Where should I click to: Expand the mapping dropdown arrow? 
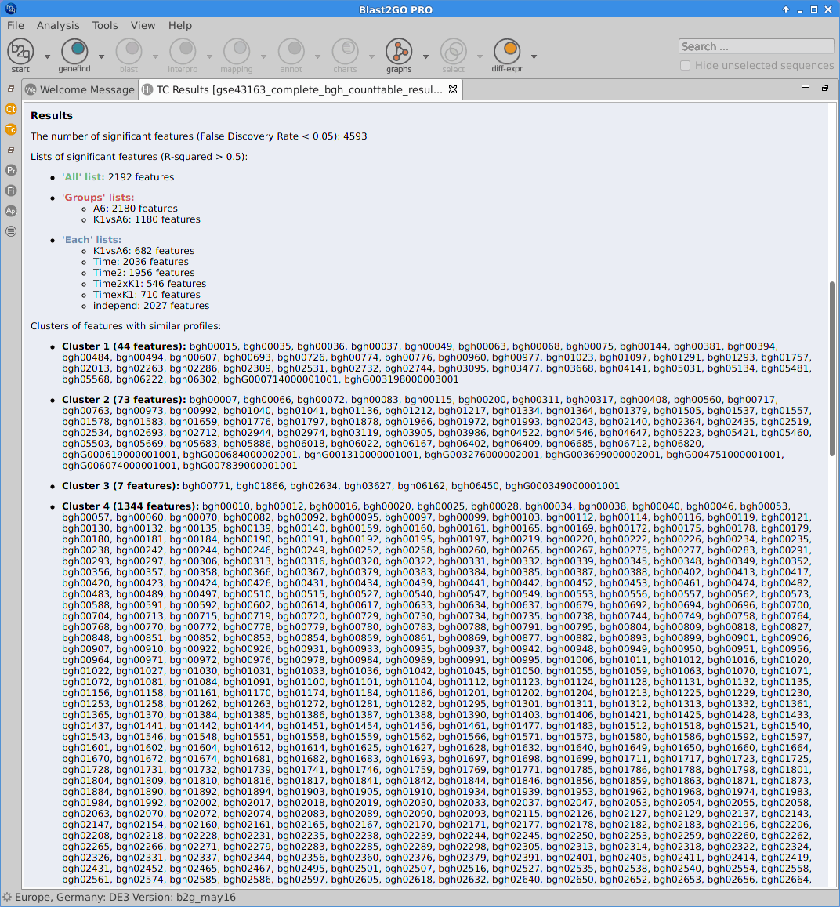(263, 56)
